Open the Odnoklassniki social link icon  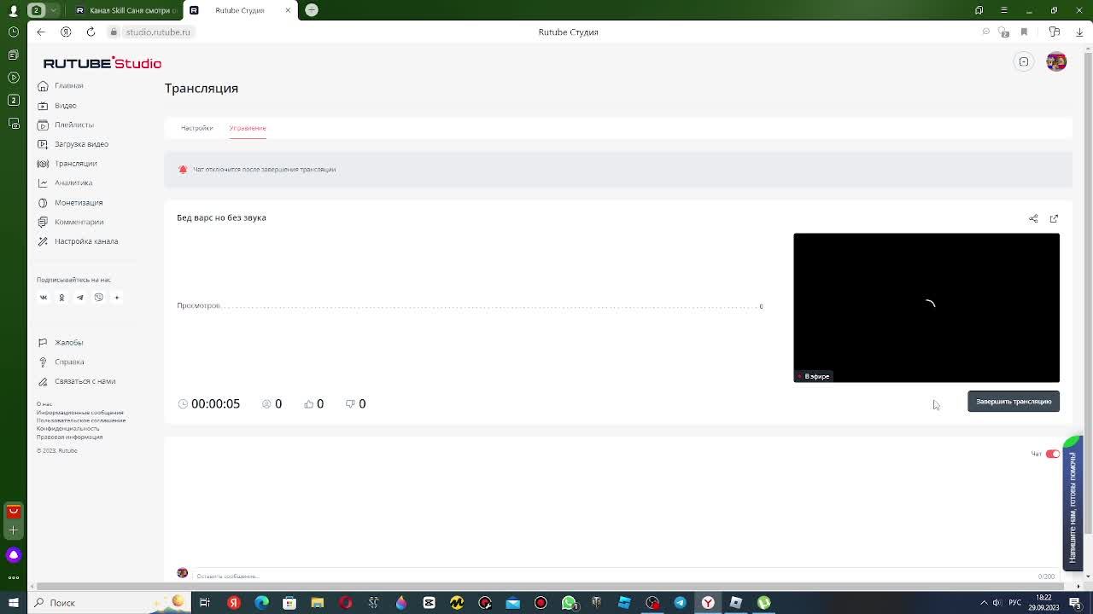click(61, 298)
